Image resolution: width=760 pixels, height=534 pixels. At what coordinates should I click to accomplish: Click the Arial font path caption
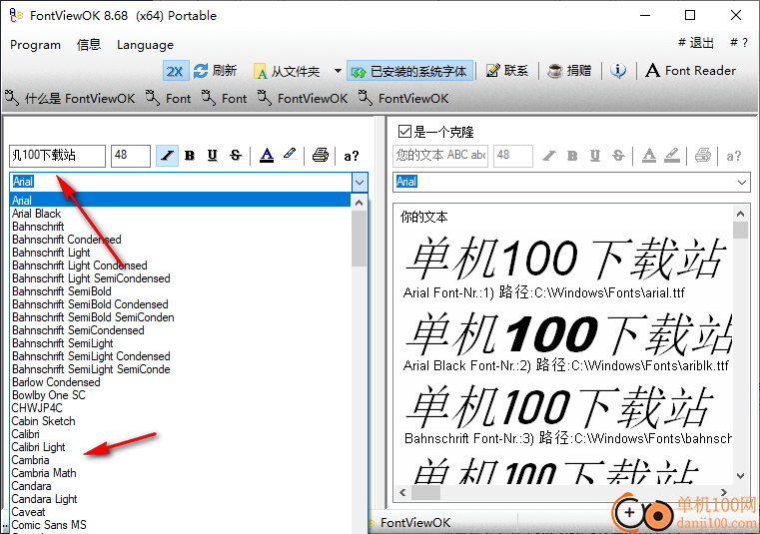pyautogui.click(x=544, y=292)
